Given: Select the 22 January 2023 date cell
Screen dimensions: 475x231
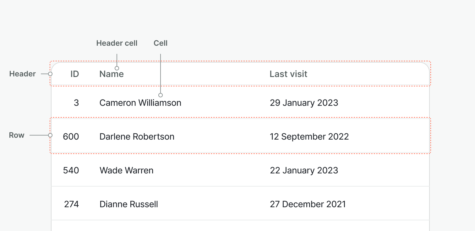Looking at the screenshot, I should (304, 171).
